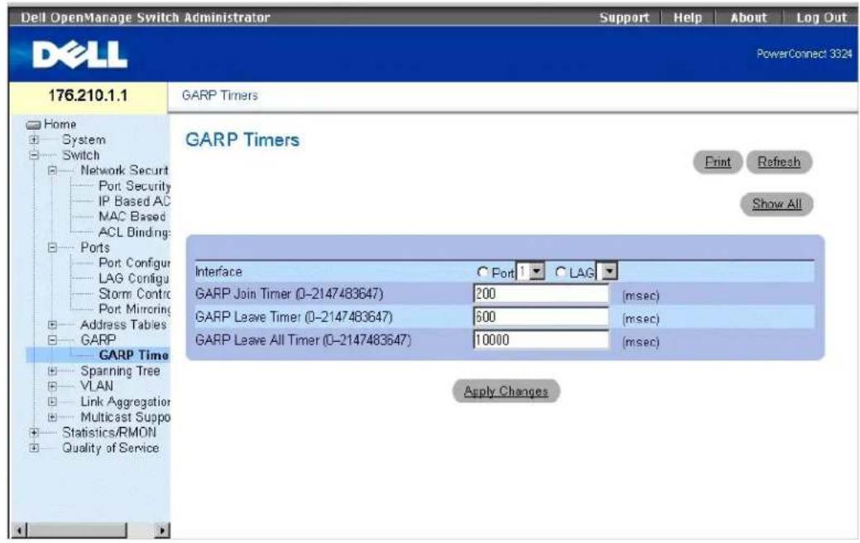Viewport: 860px width, 543px height.
Task: Click Log Out in the header
Action: click(x=821, y=17)
